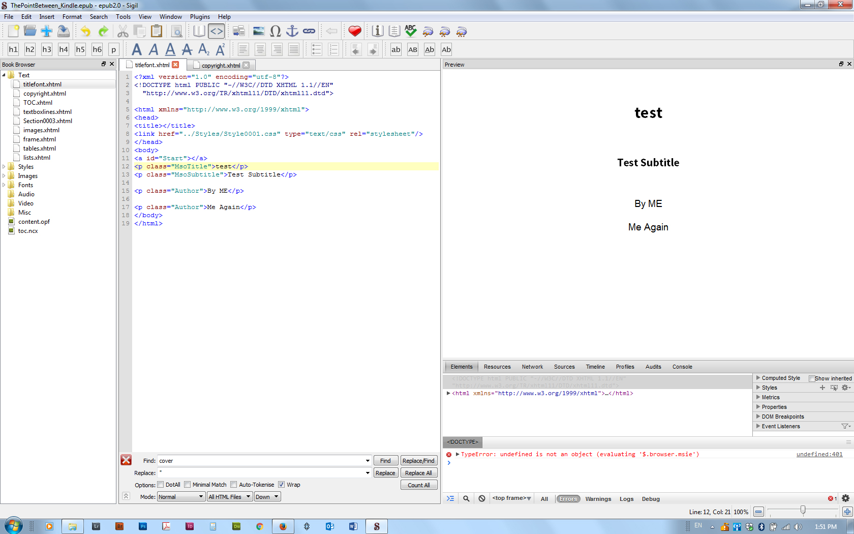Switch to the copyright.xhtml tab
Viewport: 854px width, 534px height.
tap(220, 66)
